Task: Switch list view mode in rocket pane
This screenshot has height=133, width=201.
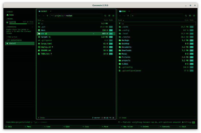Action: tap(113, 16)
